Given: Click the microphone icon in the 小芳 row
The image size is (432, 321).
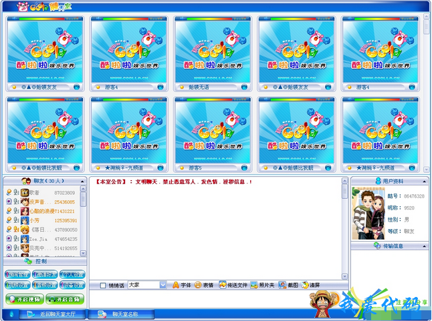Looking at the screenshot, I should point(16,220).
